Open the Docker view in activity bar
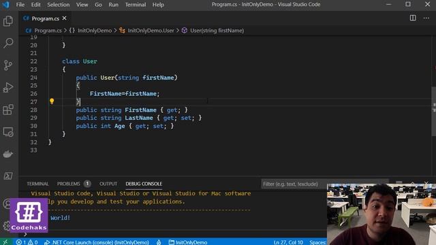Screen dimensions: 436x245 [8, 154]
